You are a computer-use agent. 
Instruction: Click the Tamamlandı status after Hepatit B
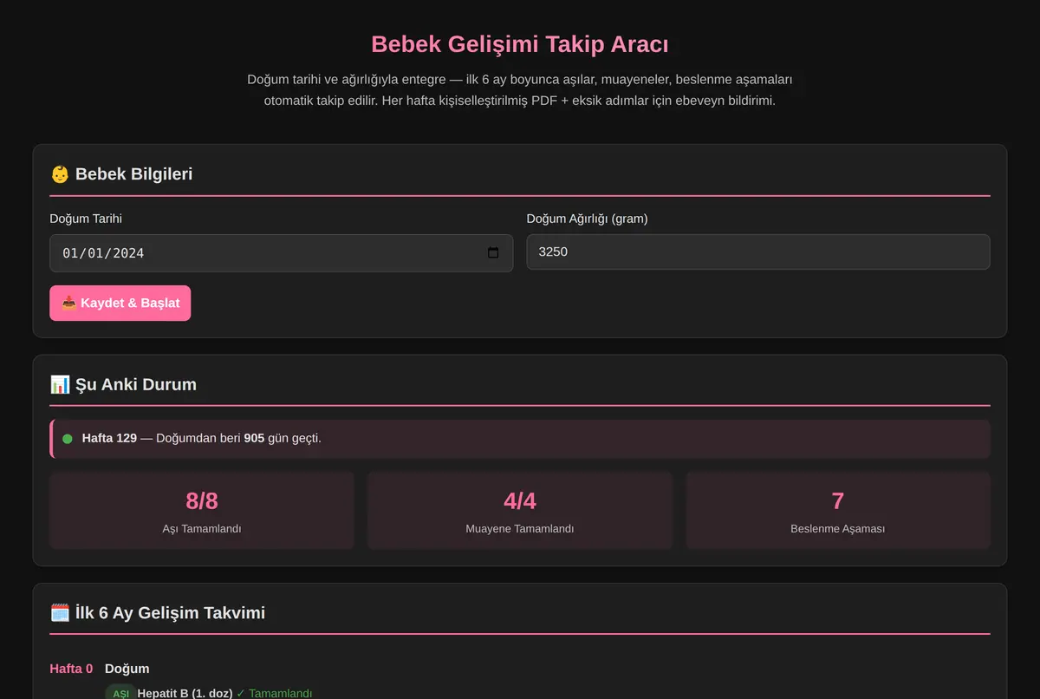tap(274, 694)
